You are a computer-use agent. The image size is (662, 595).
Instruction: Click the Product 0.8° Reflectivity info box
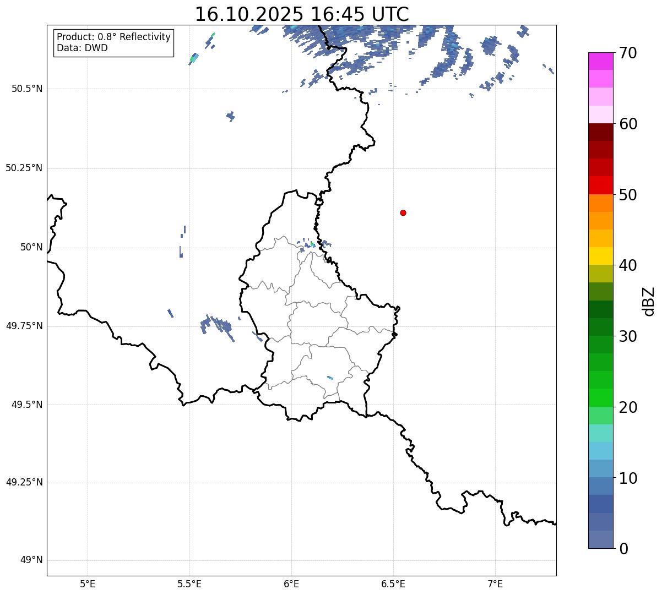(113, 42)
